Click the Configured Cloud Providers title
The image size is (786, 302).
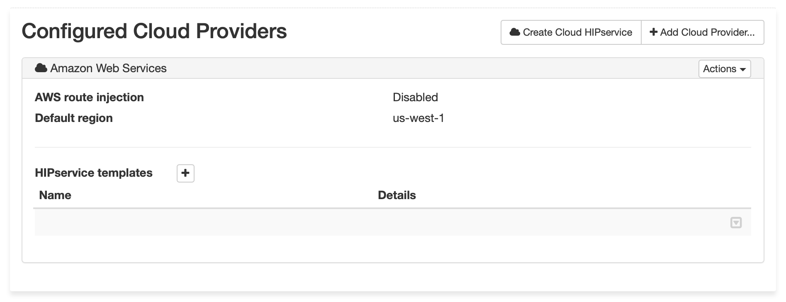point(154,31)
